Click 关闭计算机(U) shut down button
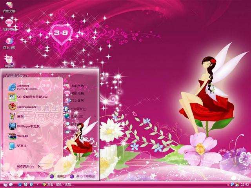The height and width of the screenshot is (188, 251). [83, 176]
